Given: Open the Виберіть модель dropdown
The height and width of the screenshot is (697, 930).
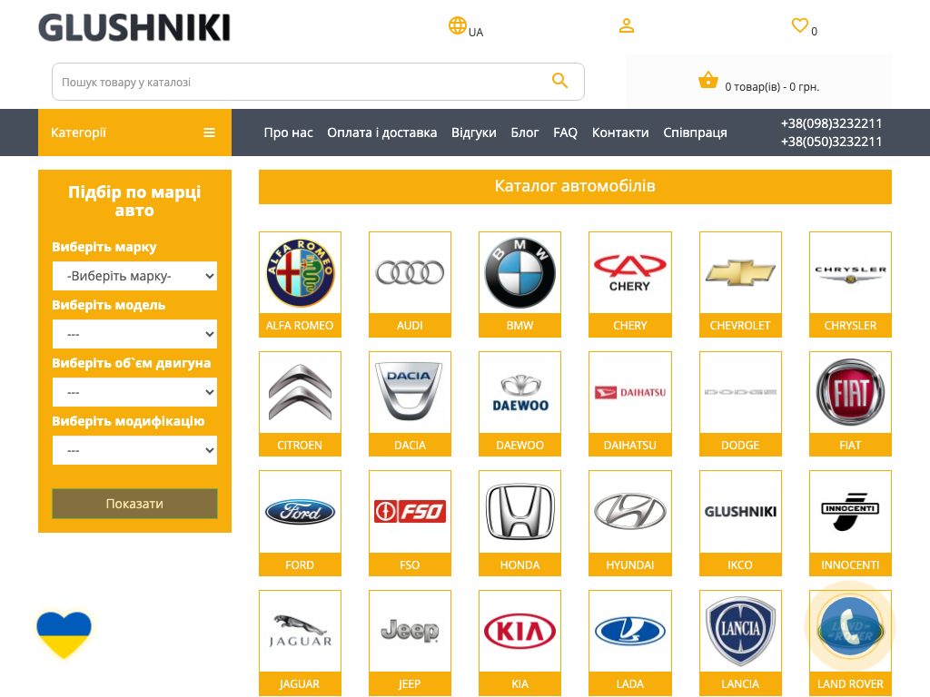Looking at the screenshot, I should coord(134,334).
